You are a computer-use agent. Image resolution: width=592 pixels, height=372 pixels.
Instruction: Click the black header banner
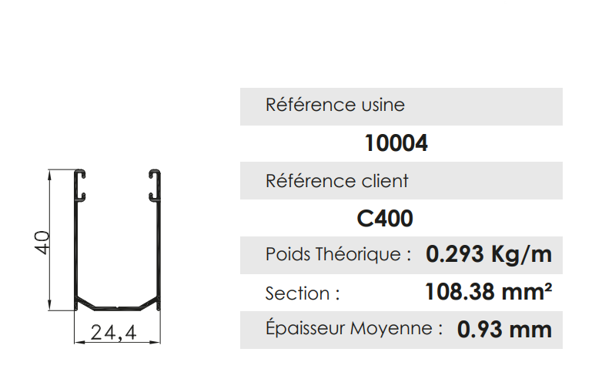click(x=296, y=31)
